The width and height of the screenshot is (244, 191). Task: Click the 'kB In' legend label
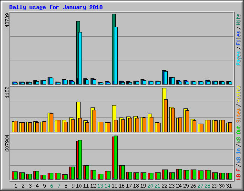(x=239, y=155)
